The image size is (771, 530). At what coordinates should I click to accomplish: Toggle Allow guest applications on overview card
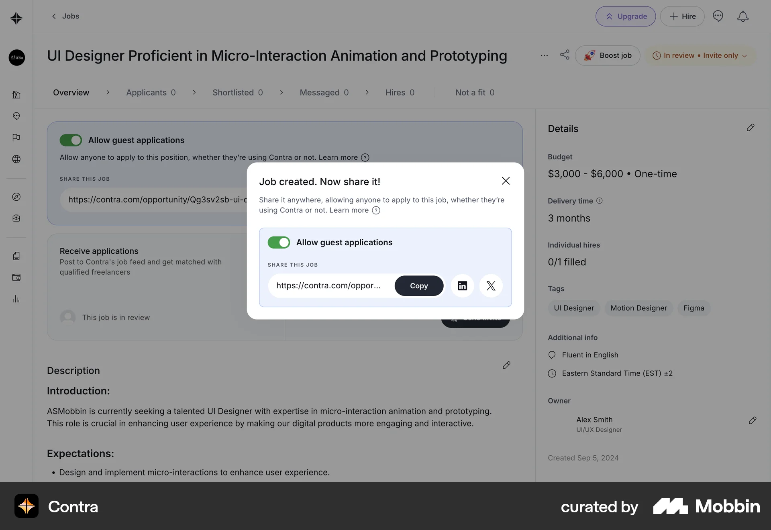pyautogui.click(x=71, y=140)
